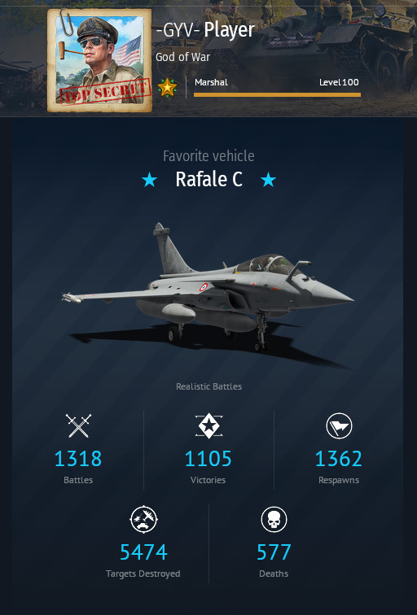The width and height of the screenshot is (417, 615).
Task: Open the Top Secret player avatar
Action: [x=99, y=60]
